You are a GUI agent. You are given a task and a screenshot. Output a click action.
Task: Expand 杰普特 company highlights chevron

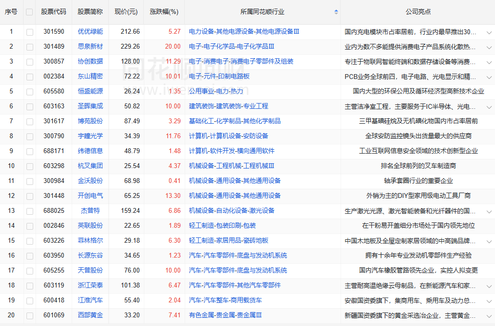pos(489,211)
